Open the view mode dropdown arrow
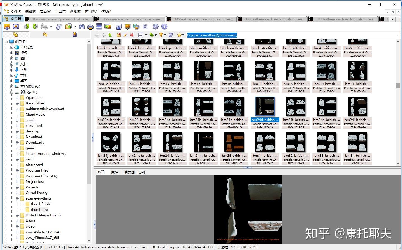This screenshot has width=402, height=250. [146, 35]
